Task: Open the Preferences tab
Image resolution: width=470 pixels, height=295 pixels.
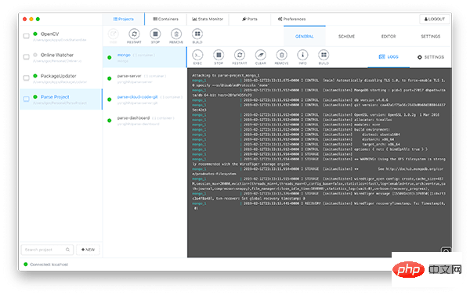Action: 291,19
